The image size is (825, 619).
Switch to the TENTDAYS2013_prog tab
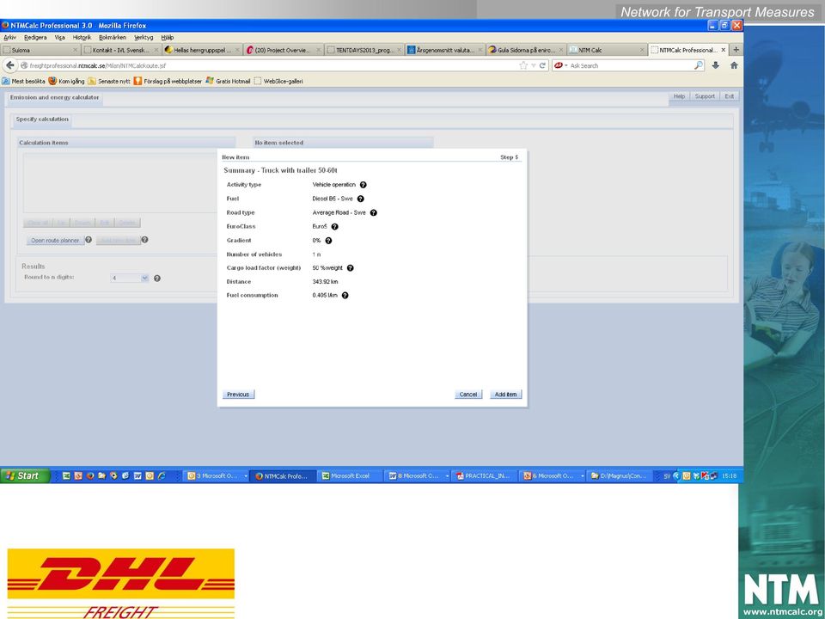pyautogui.click(x=364, y=50)
